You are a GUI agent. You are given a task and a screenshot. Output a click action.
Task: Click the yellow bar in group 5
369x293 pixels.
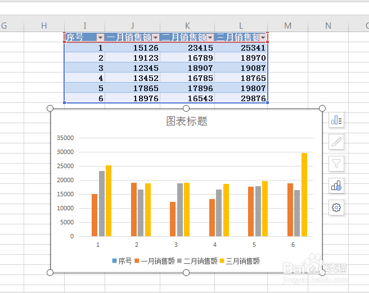(x=265, y=209)
